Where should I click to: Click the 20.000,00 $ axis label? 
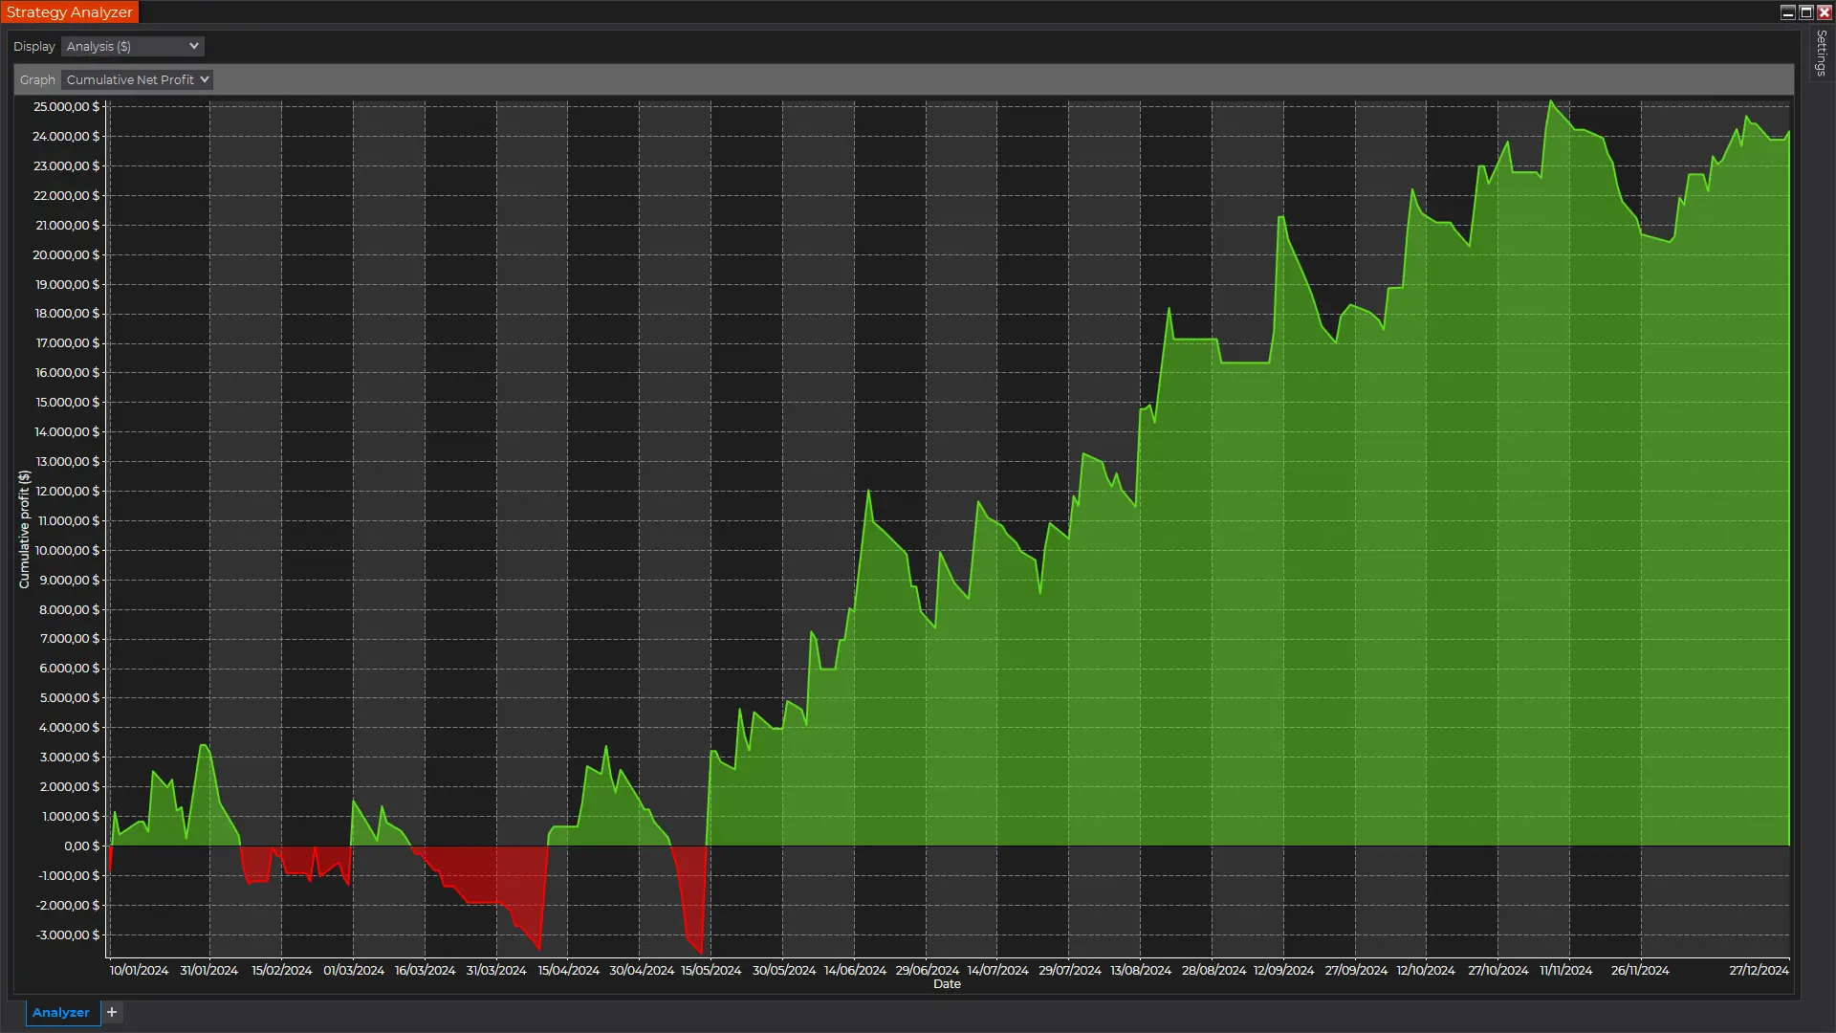(66, 254)
